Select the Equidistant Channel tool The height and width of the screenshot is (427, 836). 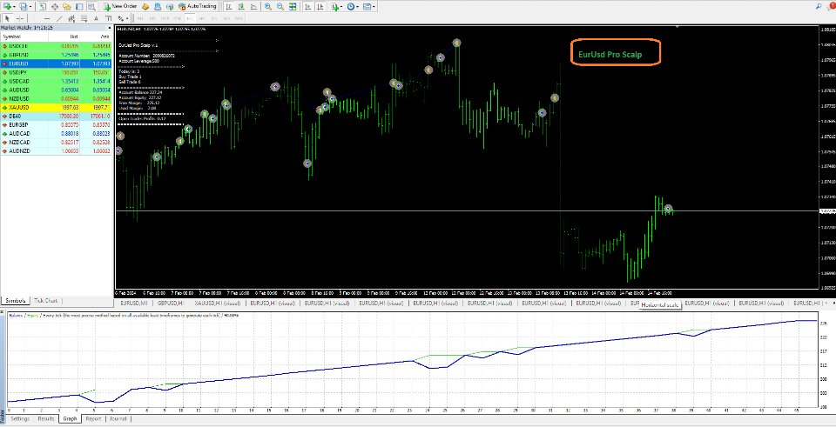pos(71,18)
